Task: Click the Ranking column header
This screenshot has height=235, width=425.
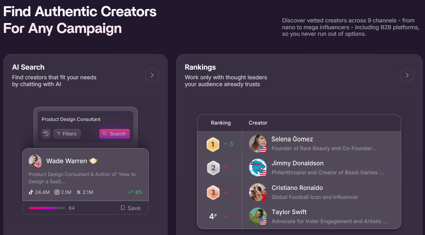Action: pyautogui.click(x=221, y=123)
